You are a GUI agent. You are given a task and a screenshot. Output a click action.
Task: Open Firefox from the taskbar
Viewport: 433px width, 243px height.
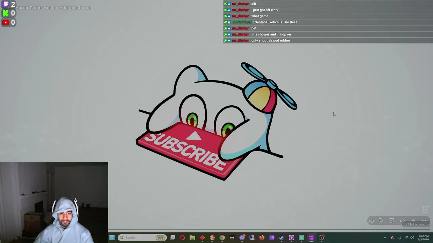262,238
